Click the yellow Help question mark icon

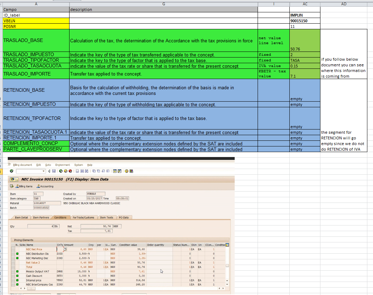(126, 171)
